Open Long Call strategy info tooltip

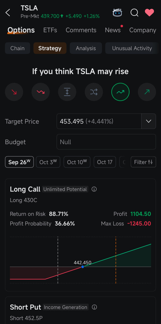click(94, 189)
